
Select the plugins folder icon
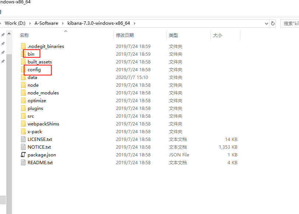click(x=23, y=108)
